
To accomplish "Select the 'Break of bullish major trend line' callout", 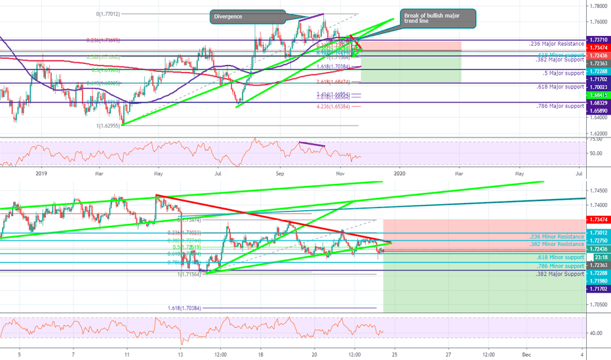I will [x=437, y=18].
